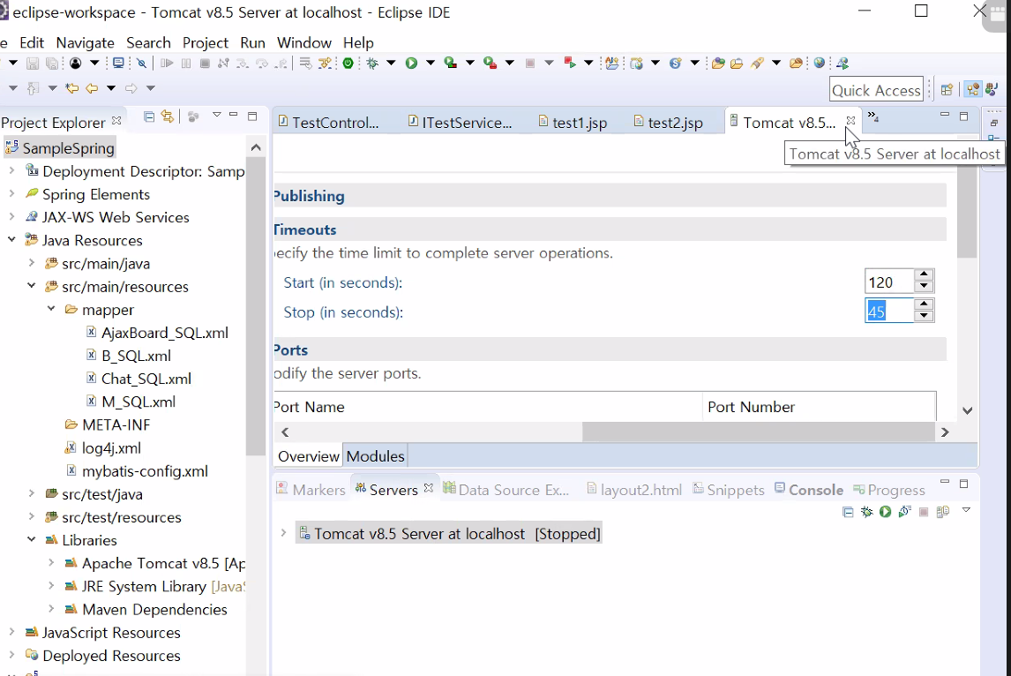
Task: Start the server with Servers view green play
Action: [x=885, y=512]
